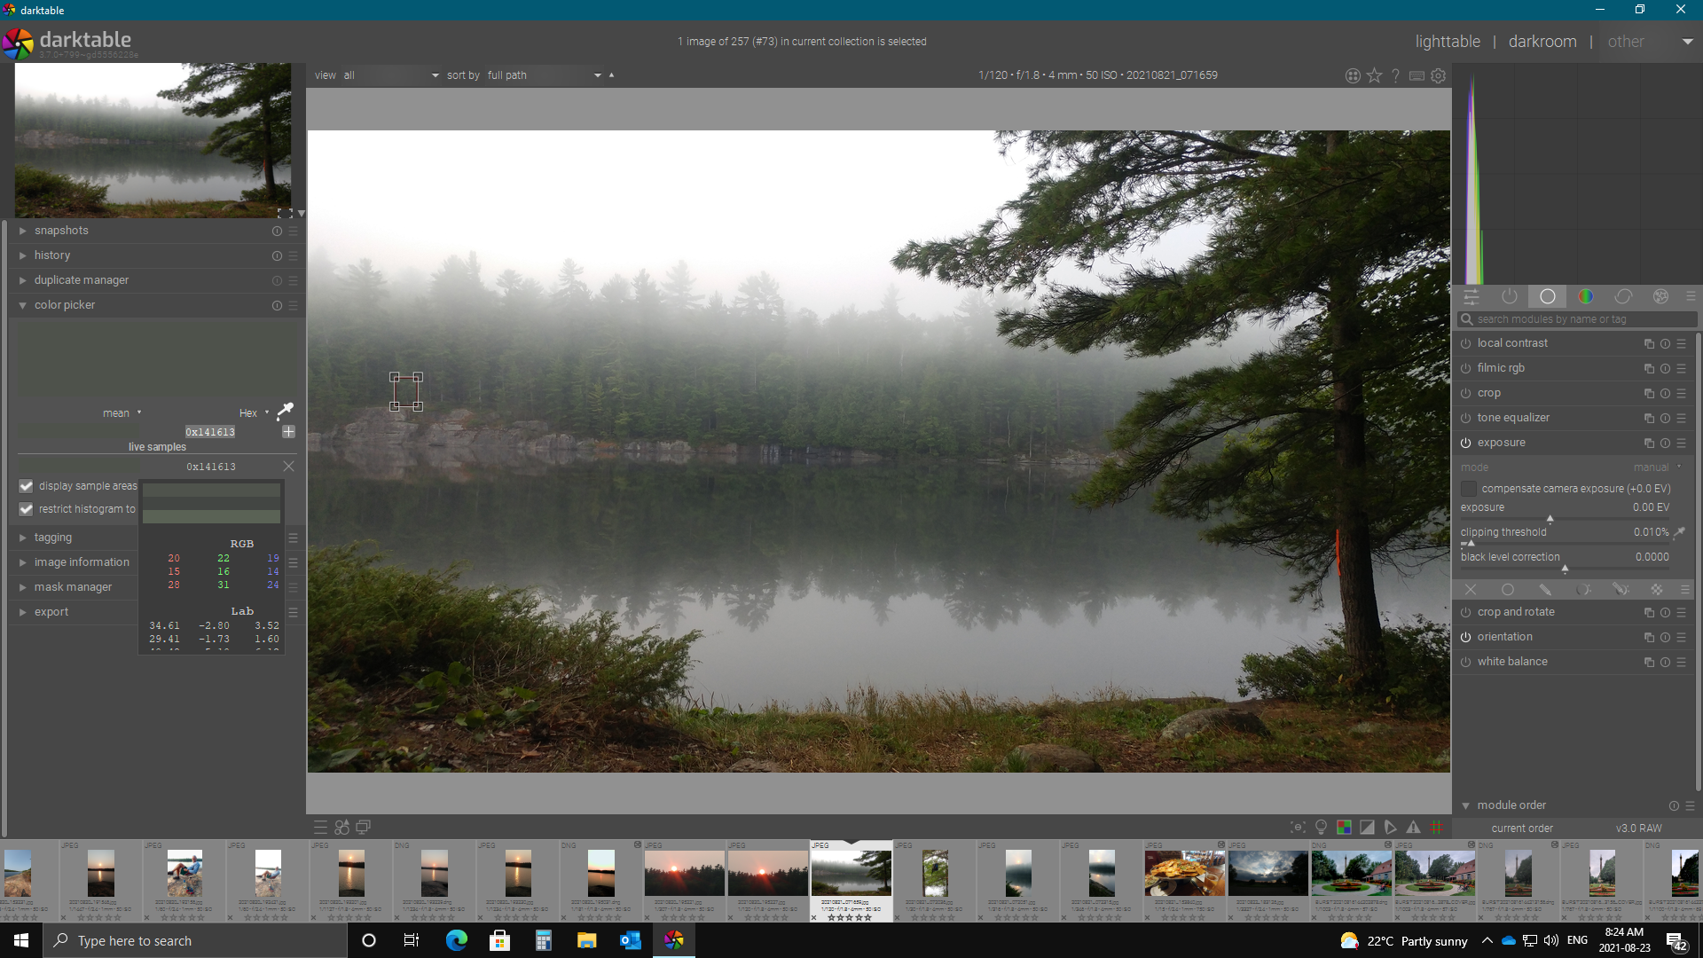
Task: Open the color module group tab
Action: tap(1585, 296)
